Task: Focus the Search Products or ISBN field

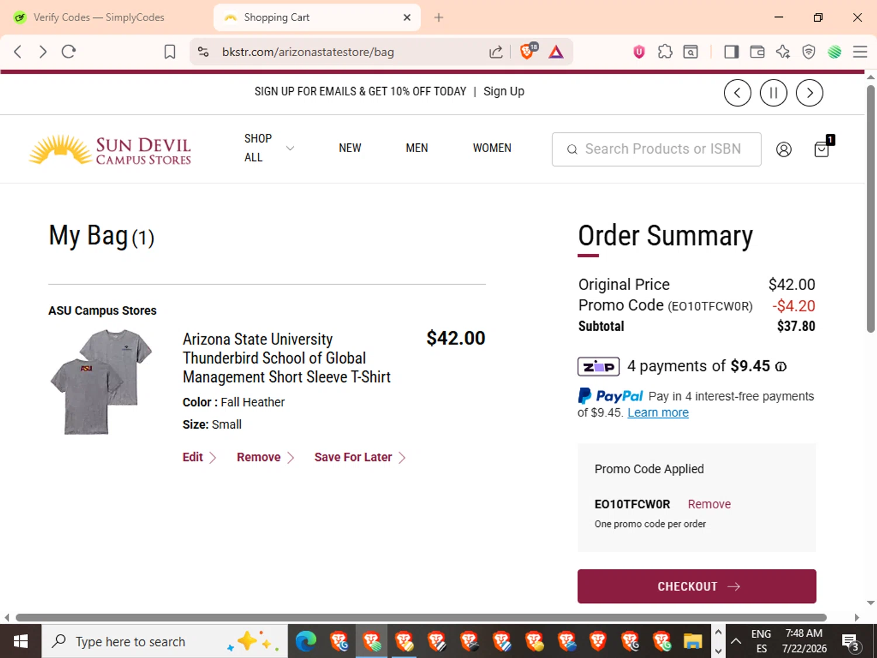Action: tap(656, 149)
